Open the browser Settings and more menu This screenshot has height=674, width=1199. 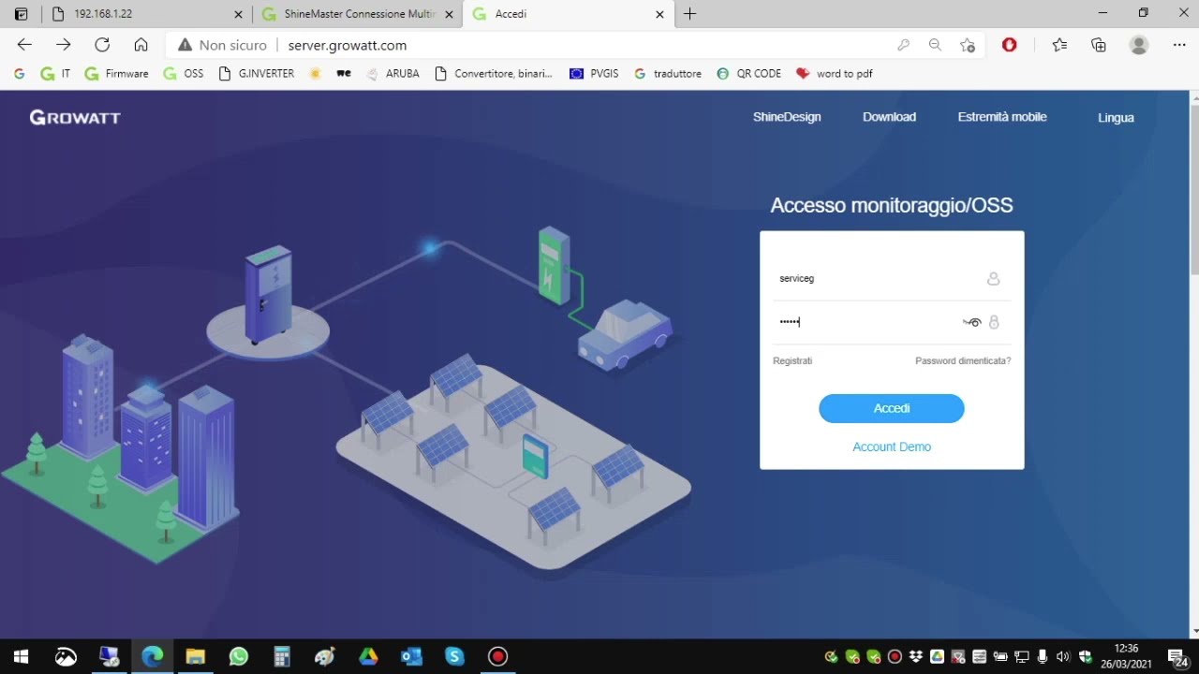tap(1179, 45)
